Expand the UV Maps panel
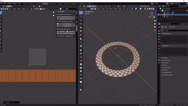188x106 pixels. point(161,58)
